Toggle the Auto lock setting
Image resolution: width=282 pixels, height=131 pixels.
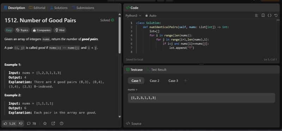point(151,15)
